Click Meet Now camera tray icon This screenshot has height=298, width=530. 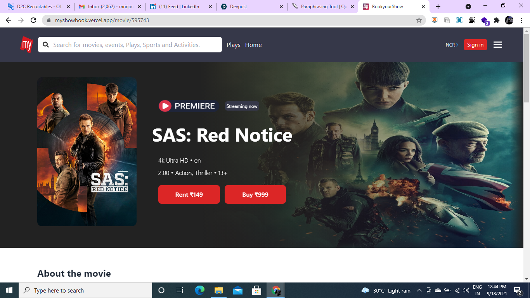pos(429,290)
